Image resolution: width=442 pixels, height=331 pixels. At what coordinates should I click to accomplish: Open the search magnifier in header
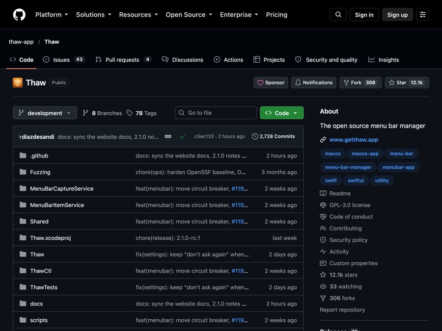[x=338, y=15]
